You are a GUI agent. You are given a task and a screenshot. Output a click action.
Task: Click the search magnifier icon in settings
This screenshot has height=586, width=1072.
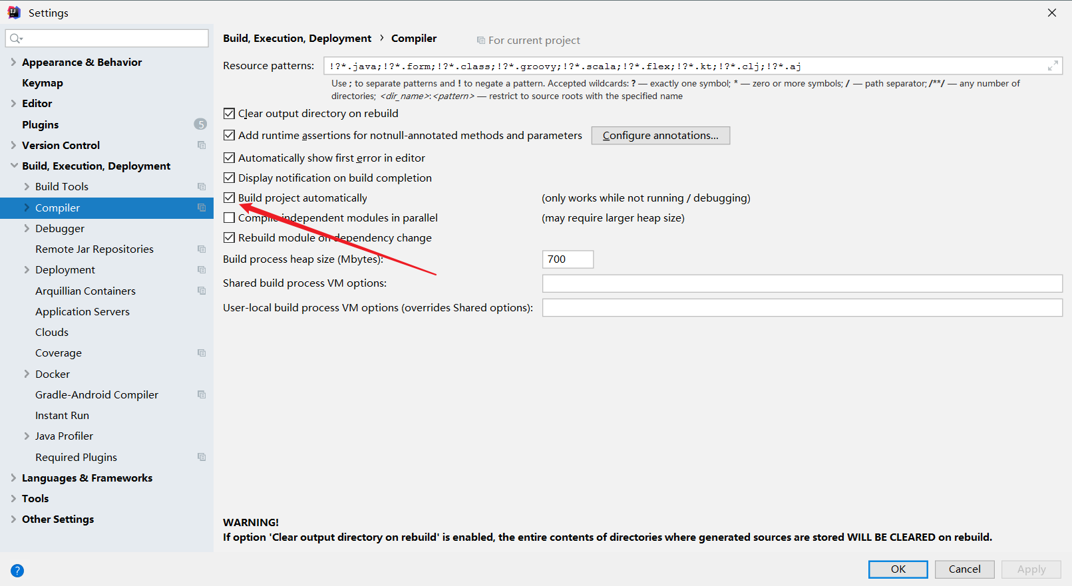click(16, 39)
